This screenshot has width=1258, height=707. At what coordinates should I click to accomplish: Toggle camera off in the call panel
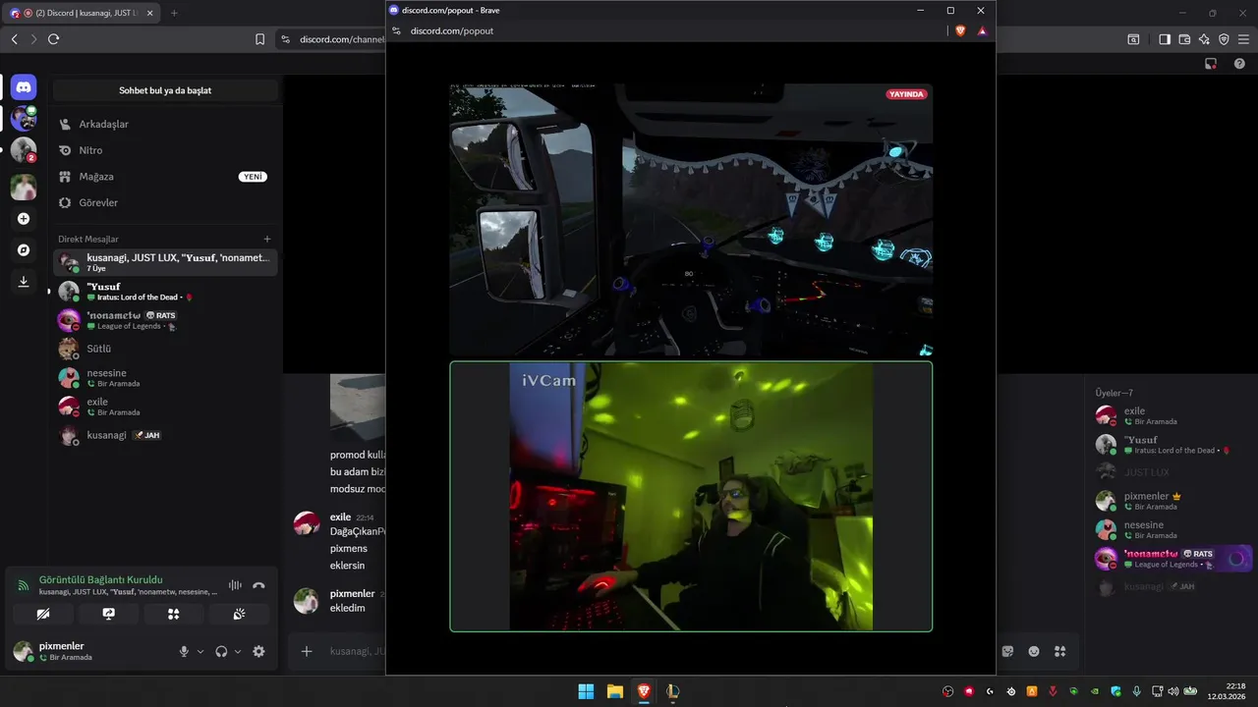coord(43,614)
